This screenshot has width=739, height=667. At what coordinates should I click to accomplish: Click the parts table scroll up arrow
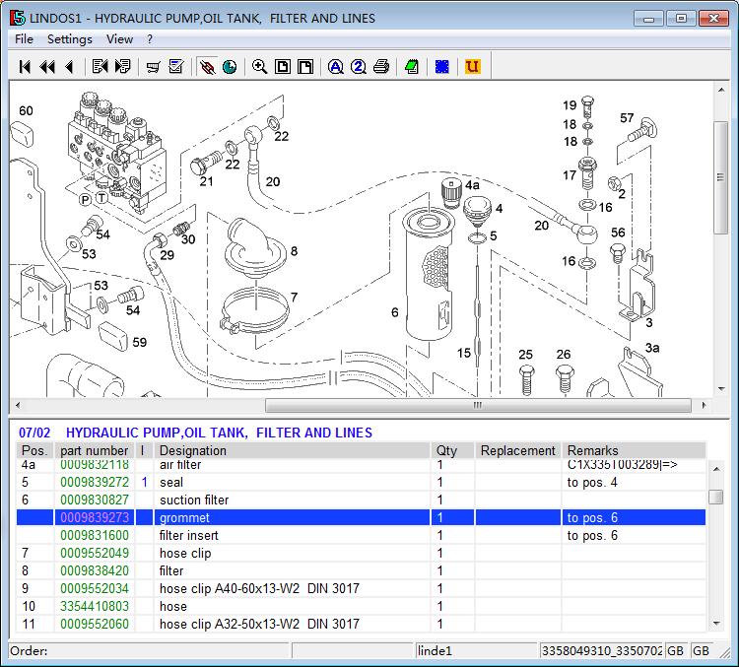tap(716, 469)
